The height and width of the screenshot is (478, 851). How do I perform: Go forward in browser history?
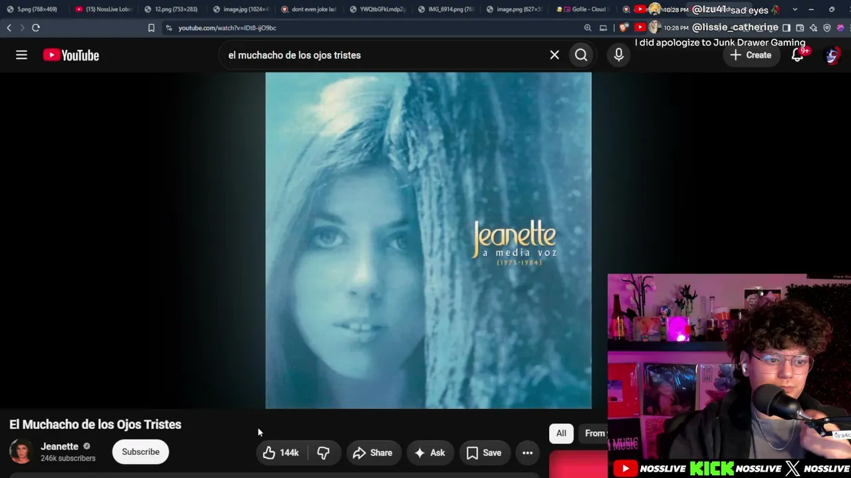21,28
